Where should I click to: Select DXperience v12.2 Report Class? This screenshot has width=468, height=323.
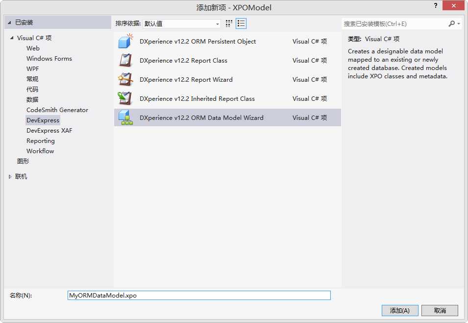227,60
